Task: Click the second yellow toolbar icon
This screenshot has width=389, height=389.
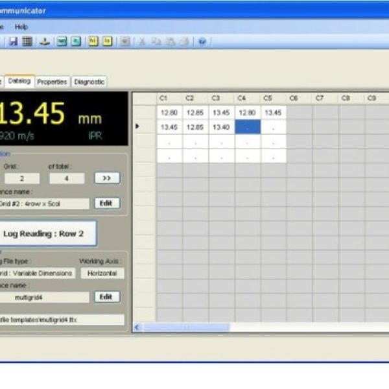Action: [x=108, y=41]
